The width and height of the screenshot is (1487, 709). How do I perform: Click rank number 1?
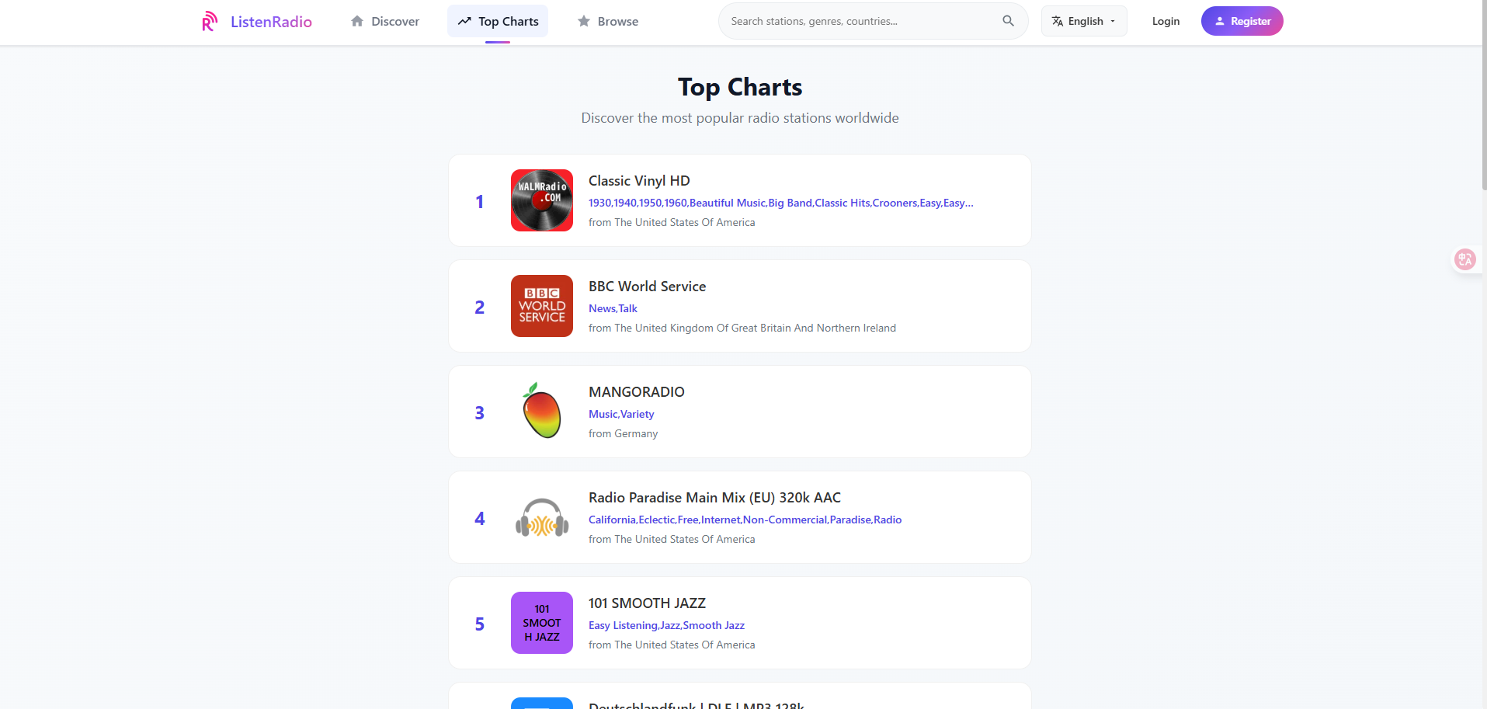click(x=480, y=201)
